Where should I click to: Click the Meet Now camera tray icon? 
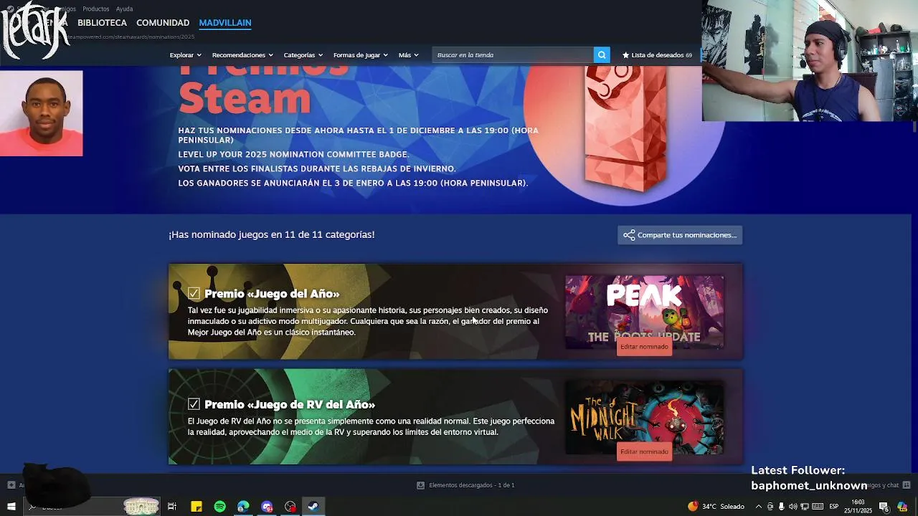(770, 507)
